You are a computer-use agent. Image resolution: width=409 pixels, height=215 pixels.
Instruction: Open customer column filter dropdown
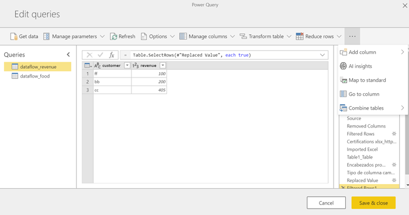pyautogui.click(x=127, y=65)
